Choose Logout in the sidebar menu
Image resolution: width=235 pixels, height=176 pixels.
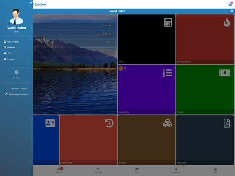point(9,59)
